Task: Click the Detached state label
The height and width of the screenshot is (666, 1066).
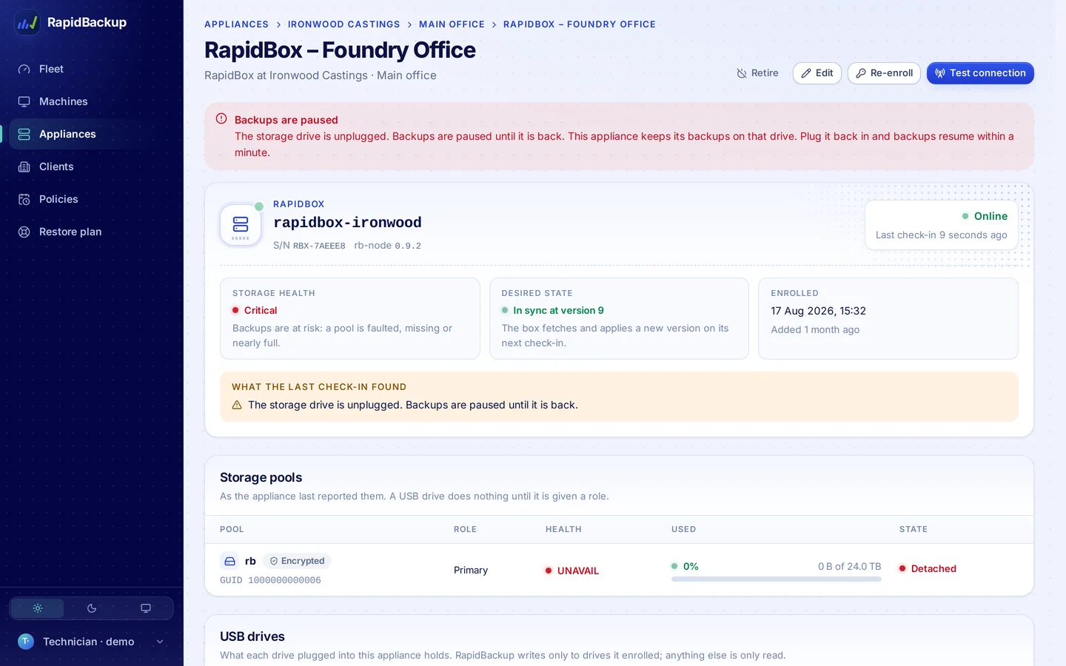Action: (x=928, y=568)
